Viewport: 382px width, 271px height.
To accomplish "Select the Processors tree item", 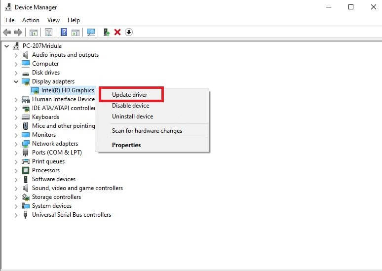I will coord(45,170).
